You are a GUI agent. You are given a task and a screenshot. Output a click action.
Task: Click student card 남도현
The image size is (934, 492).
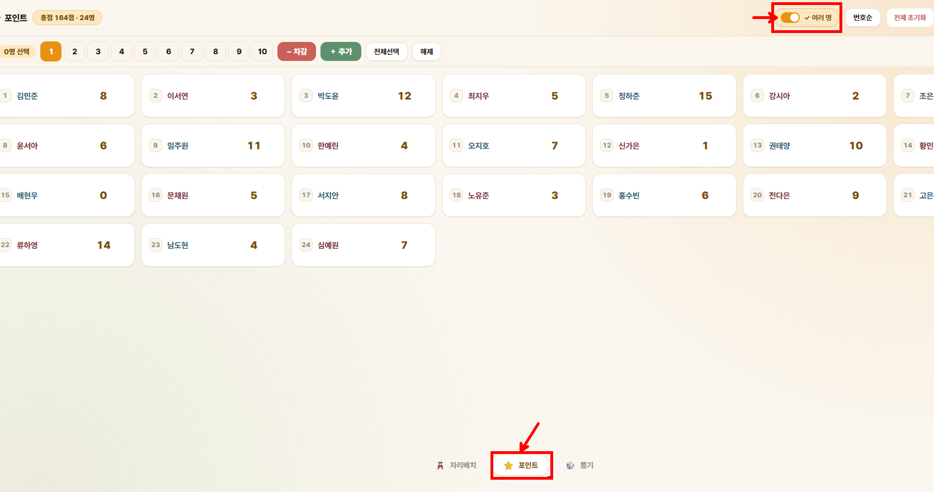click(213, 245)
